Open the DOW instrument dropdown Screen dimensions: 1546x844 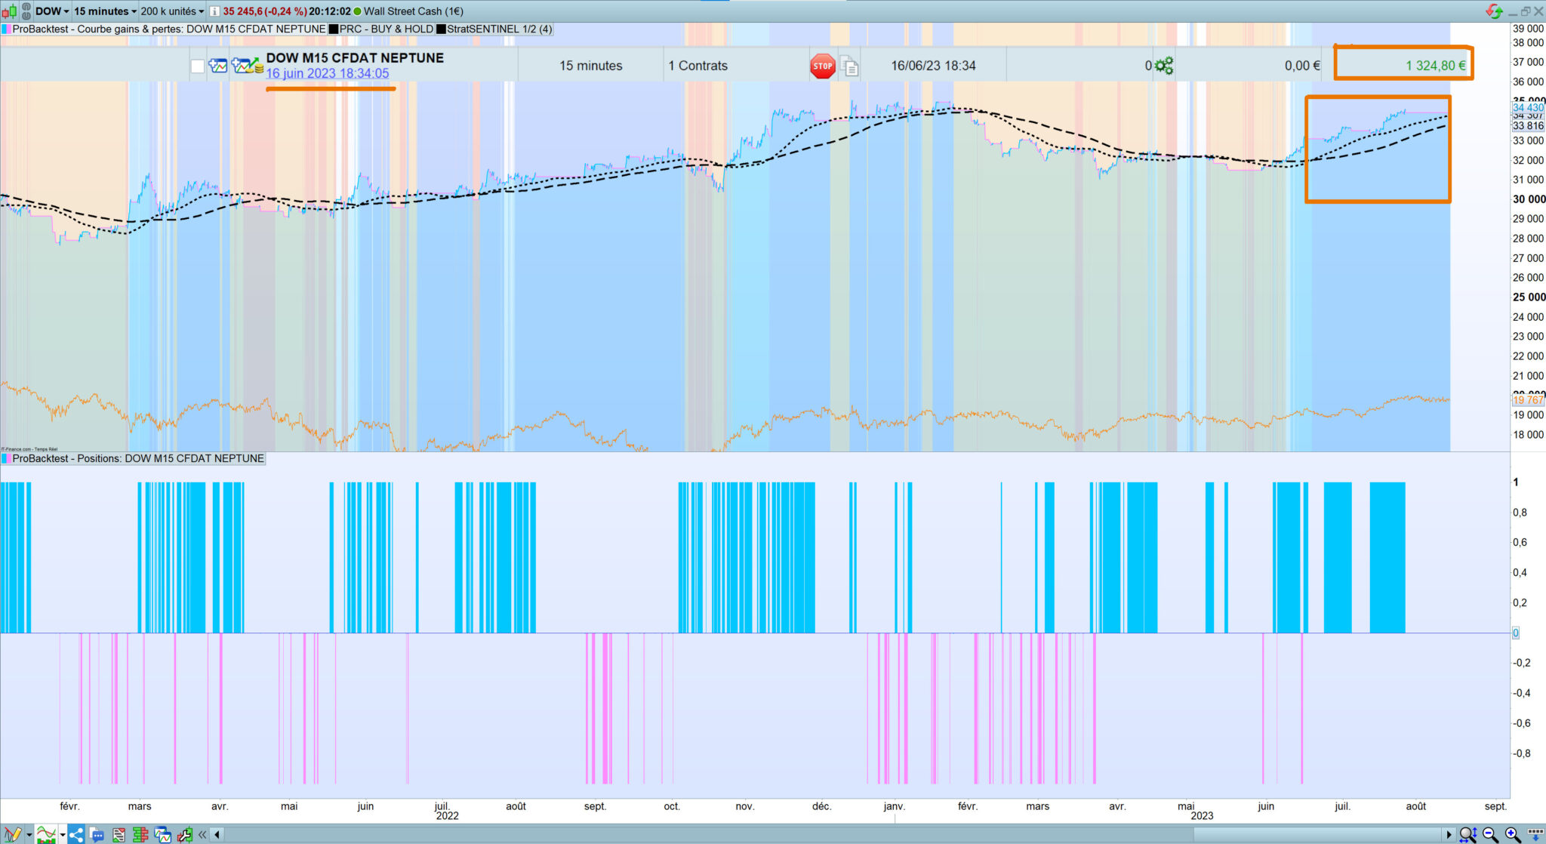click(51, 11)
